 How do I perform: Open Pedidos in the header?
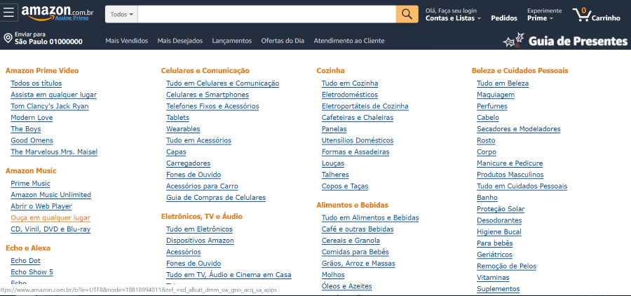point(504,18)
